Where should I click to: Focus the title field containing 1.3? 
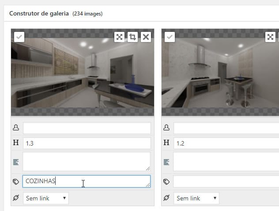(87, 143)
